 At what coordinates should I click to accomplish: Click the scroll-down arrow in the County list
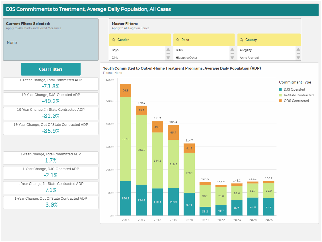298,58
